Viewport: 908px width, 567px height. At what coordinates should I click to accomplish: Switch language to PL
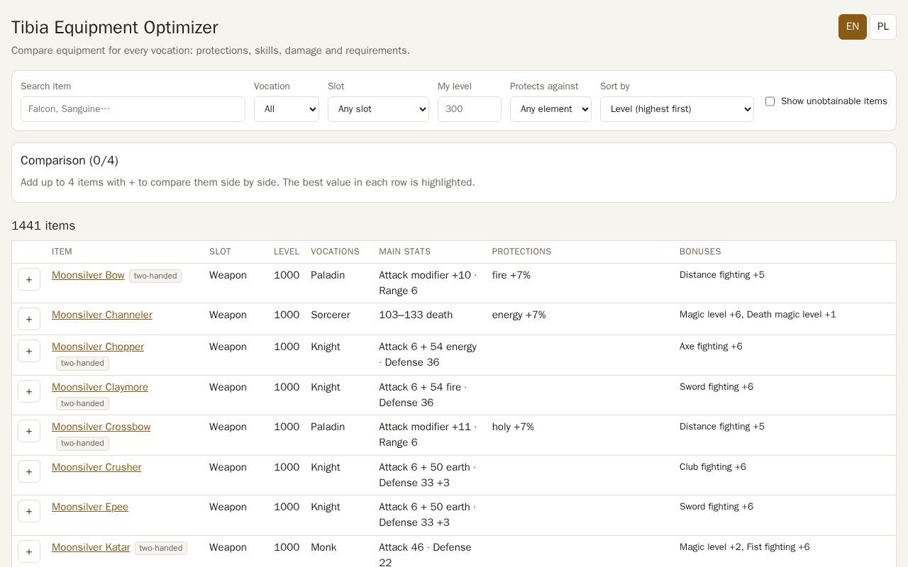[883, 27]
